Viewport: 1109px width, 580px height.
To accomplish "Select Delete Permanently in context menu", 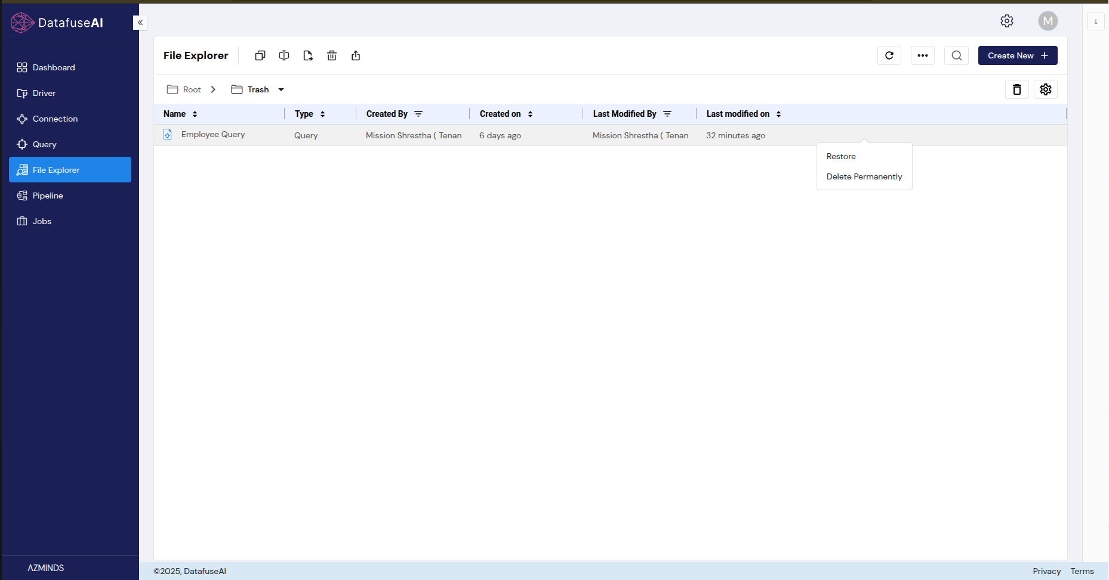I will (864, 176).
